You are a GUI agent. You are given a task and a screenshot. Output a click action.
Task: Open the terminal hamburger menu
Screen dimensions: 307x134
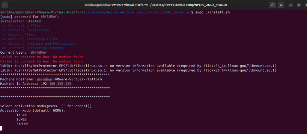(x=281, y=5)
